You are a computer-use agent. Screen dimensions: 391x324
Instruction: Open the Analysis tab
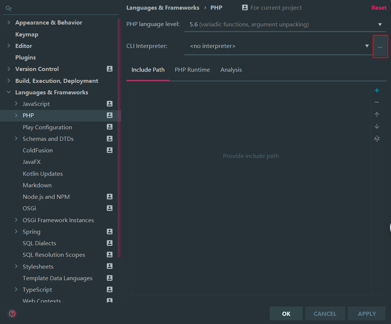231,69
